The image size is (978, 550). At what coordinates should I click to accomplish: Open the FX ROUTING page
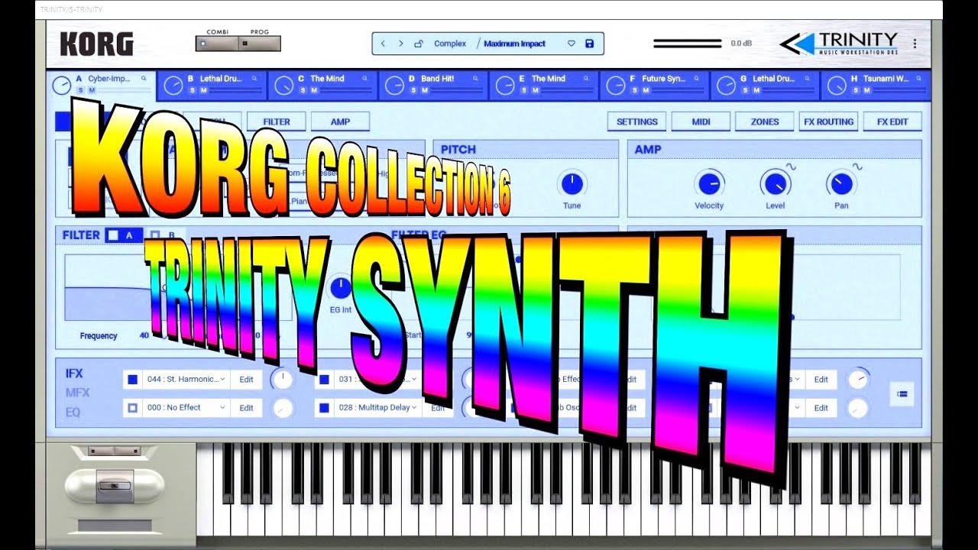[x=828, y=121]
